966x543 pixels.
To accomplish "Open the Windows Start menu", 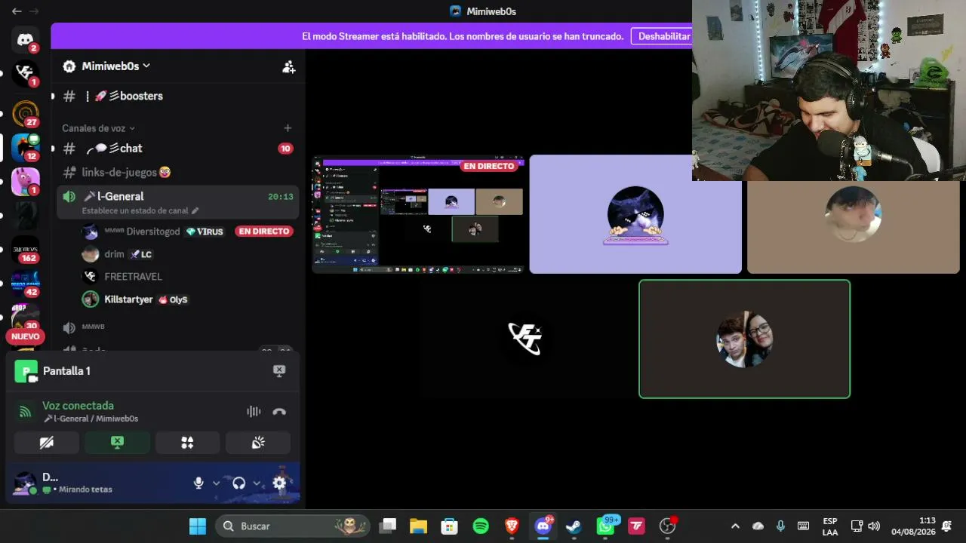I will pos(198,526).
